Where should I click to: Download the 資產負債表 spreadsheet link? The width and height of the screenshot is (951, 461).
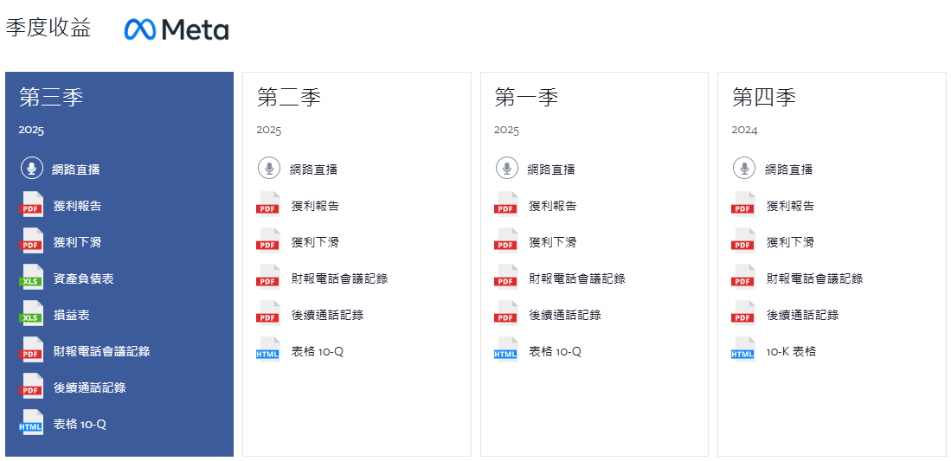click(84, 279)
